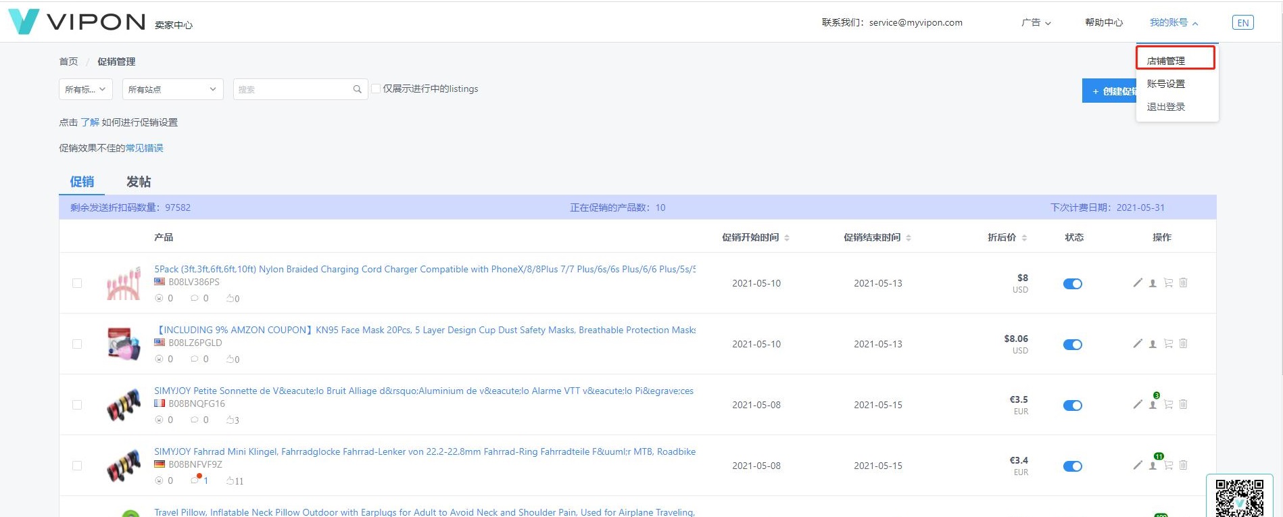Delete the B08BNQFG16 promotion

click(1183, 404)
